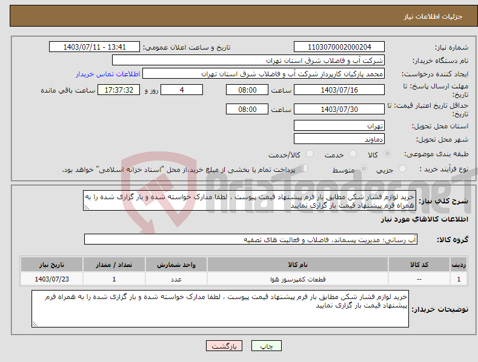478x362 pixels.
Task: Click buyer organization name field
Action: point(248,61)
